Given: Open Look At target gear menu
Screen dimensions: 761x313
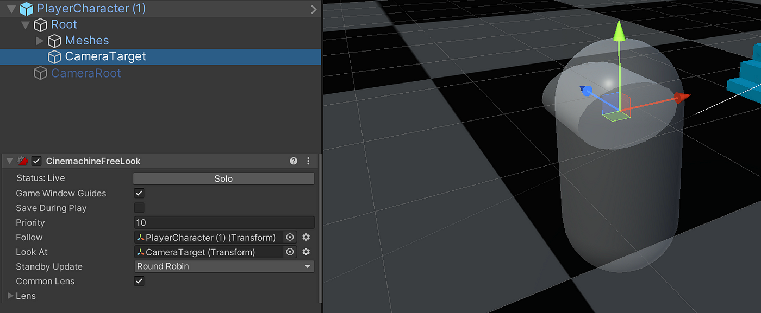Looking at the screenshot, I should pyautogui.click(x=306, y=252).
